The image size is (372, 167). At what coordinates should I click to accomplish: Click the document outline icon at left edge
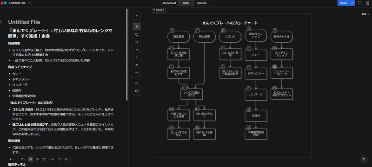pos(1,21)
